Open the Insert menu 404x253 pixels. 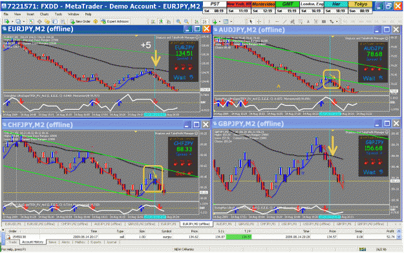coord(30,14)
